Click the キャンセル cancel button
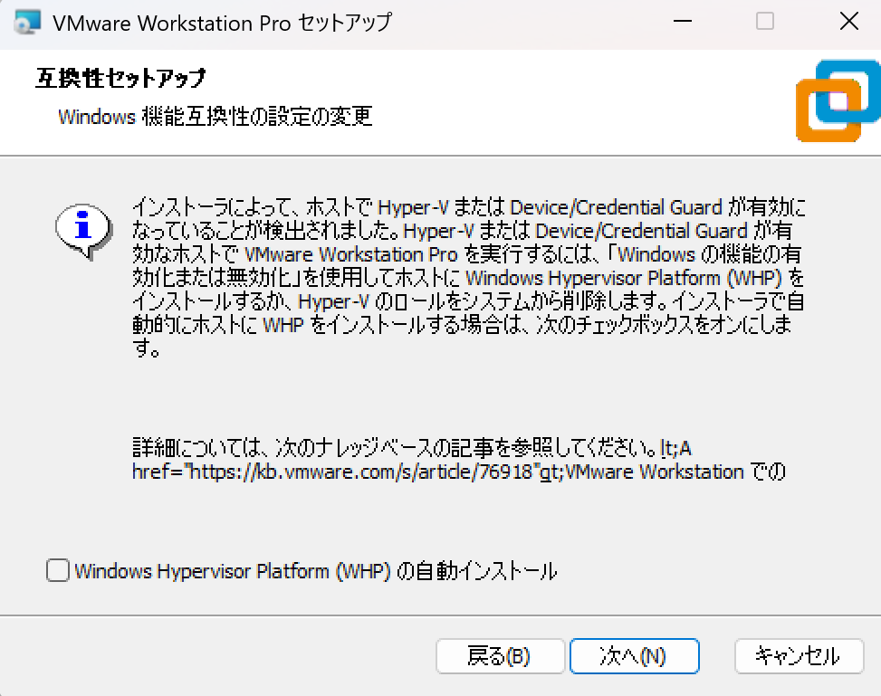The image size is (881, 696). [x=799, y=655]
